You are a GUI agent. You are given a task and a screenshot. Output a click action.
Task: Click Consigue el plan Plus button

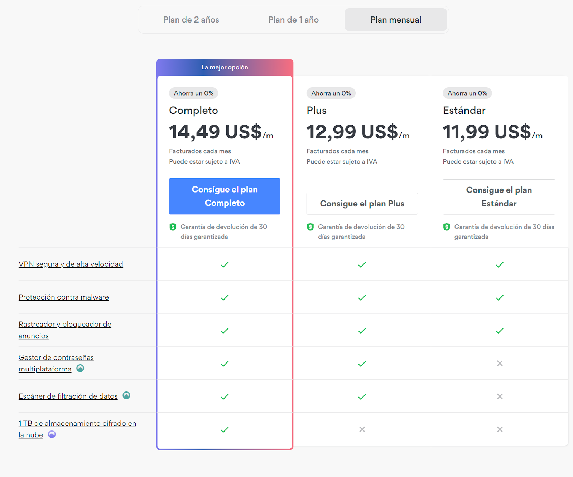pyautogui.click(x=362, y=204)
